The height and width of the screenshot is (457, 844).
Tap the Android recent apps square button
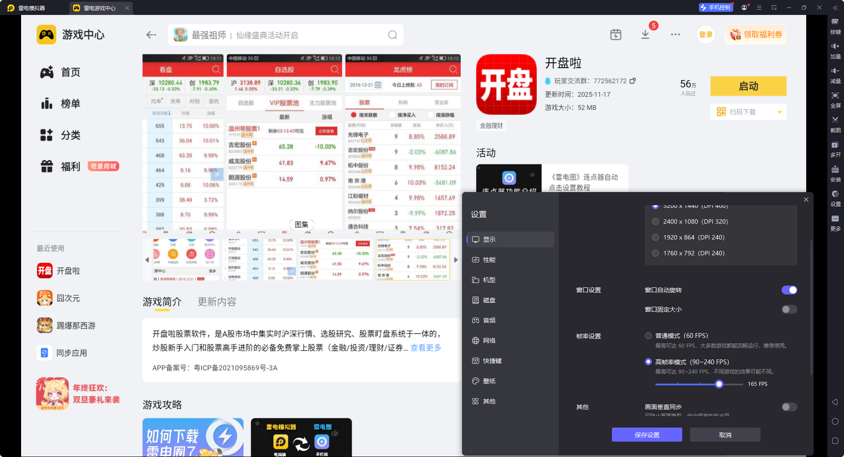click(x=835, y=441)
